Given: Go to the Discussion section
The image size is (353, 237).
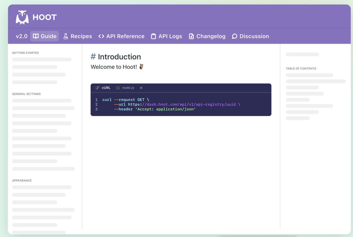Looking at the screenshot, I should pos(254,36).
